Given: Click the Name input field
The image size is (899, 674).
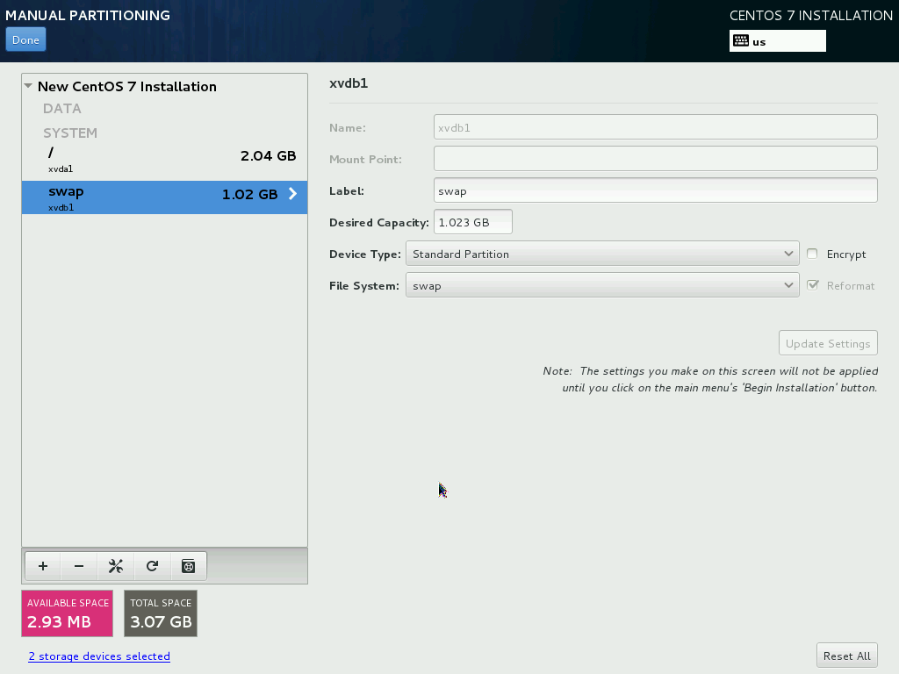Looking at the screenshot, I should (x=655, y=127).
